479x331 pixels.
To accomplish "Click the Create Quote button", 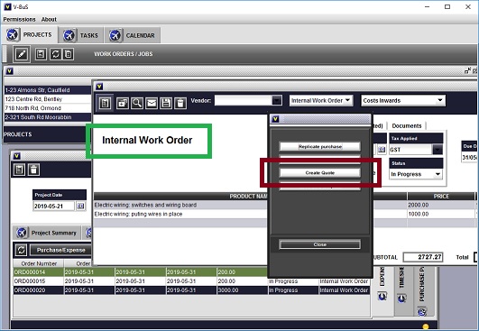I will [320, 173].
